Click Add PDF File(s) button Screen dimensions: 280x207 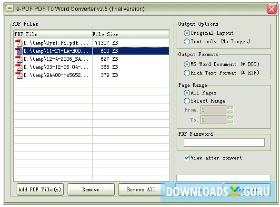[40, 189]
